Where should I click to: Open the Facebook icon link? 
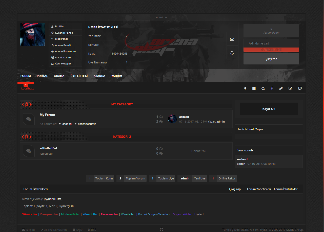272,88
